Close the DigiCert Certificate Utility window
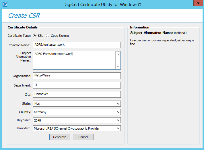Screen dimensions: 204x150 click(197, 4)
